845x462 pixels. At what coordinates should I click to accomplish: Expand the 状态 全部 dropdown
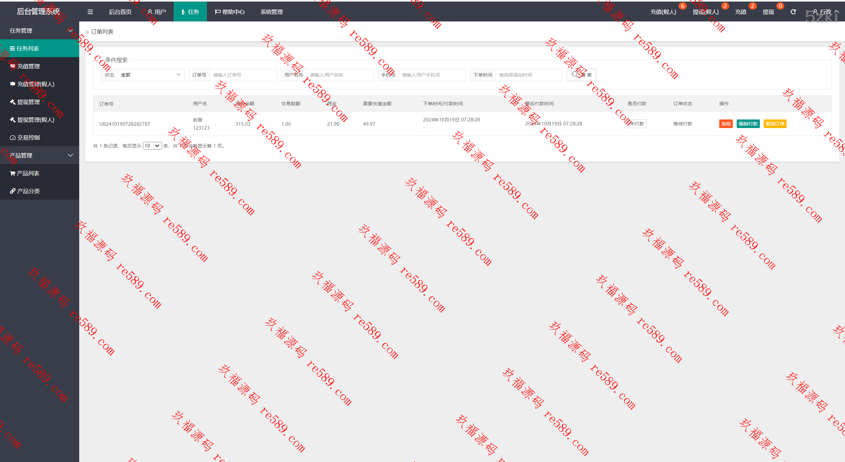pos(151,75)
